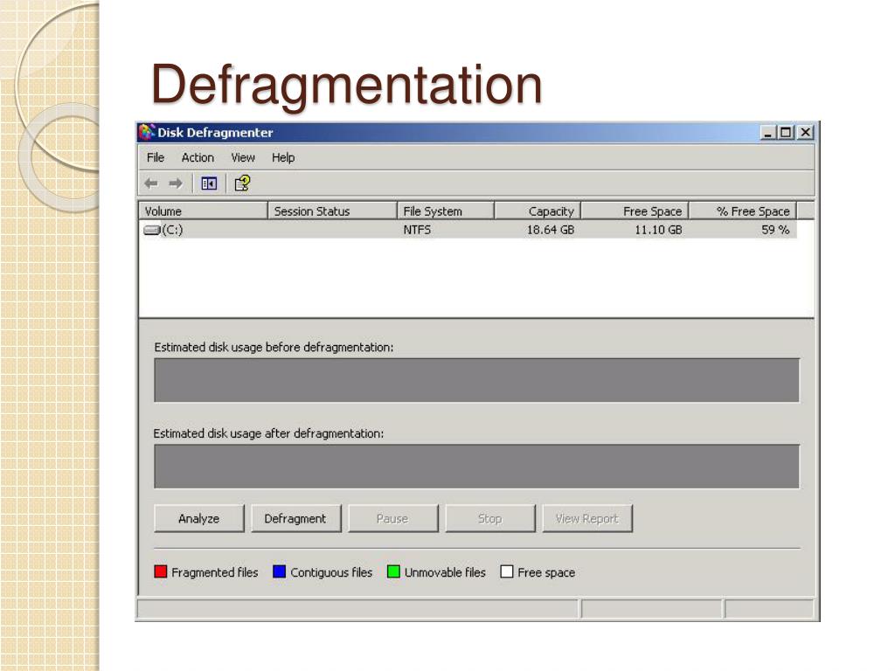
Task: Open the Help menu
Action: (283, 157)
